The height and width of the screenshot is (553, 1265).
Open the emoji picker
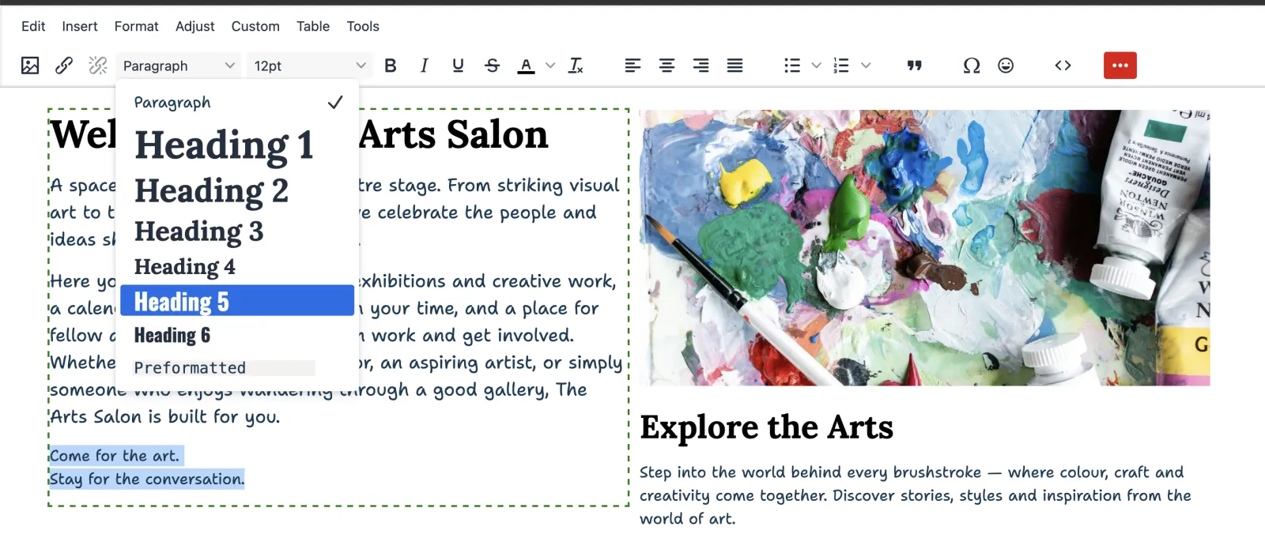point(1006,66)
